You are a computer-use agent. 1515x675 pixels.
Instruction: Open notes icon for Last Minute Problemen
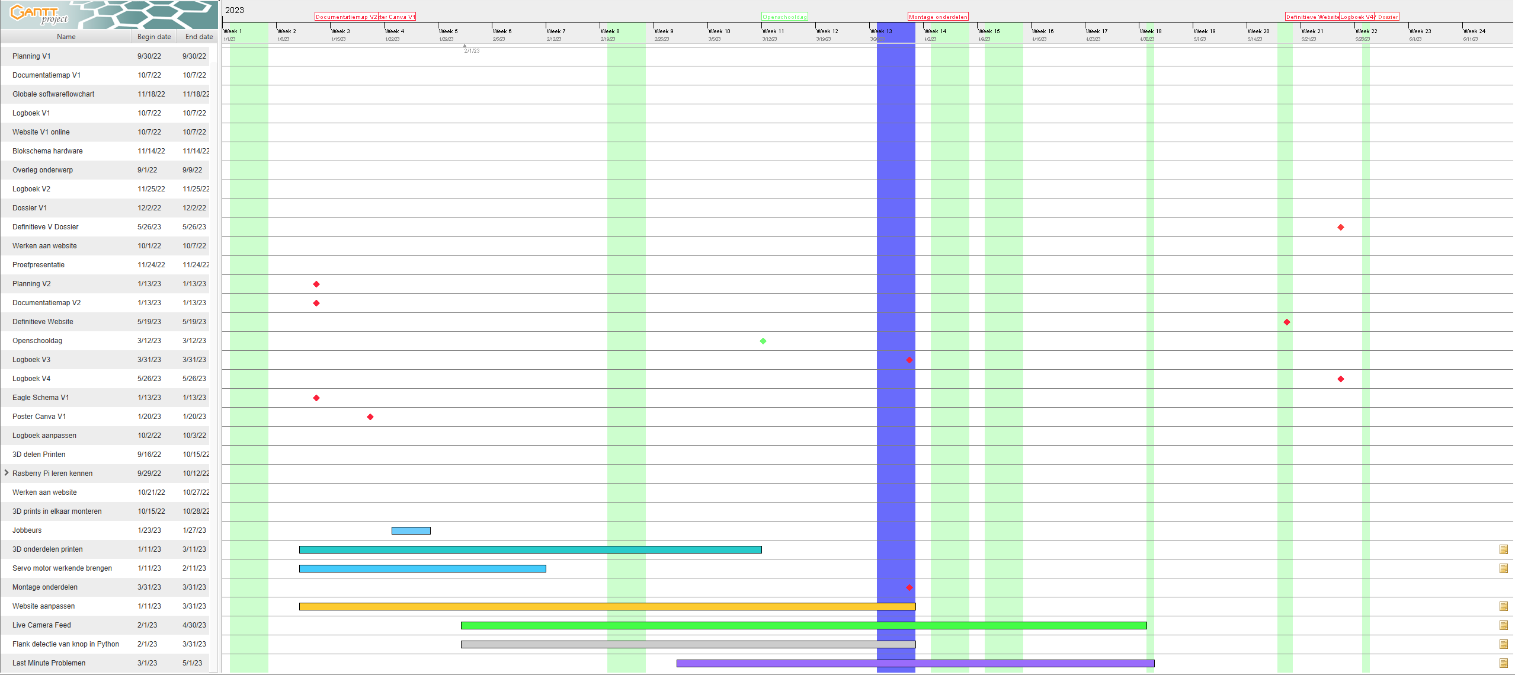1503,663
